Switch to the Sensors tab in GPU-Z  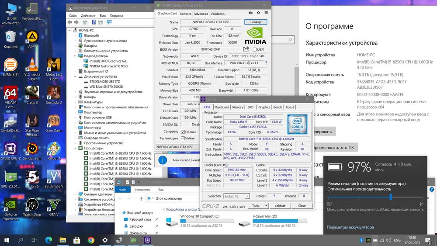point(185,14)
